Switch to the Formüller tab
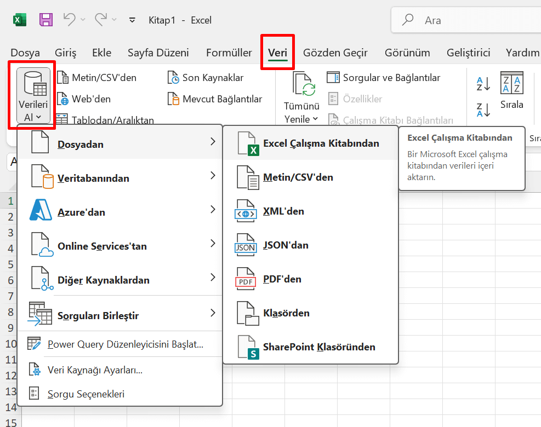Image resolution: width=541 pixels, height=427 pixels. pyautogui.click(x=229, y=53)
